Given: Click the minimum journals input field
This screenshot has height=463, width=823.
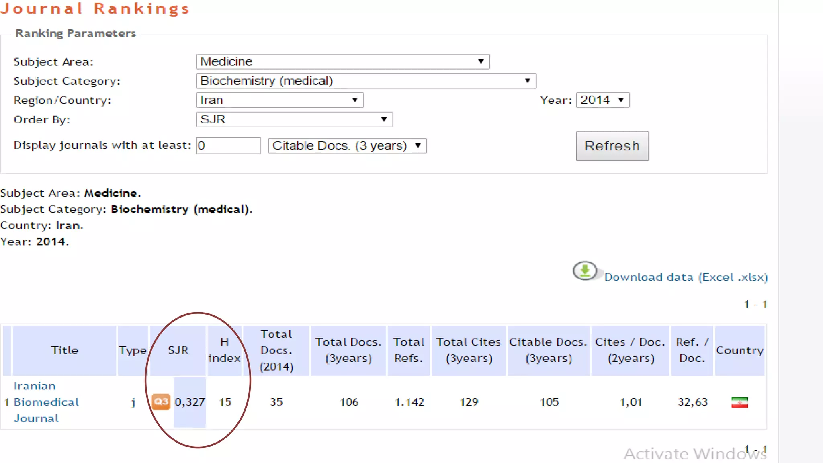Looking at the screenshot, I should [228, 145].
